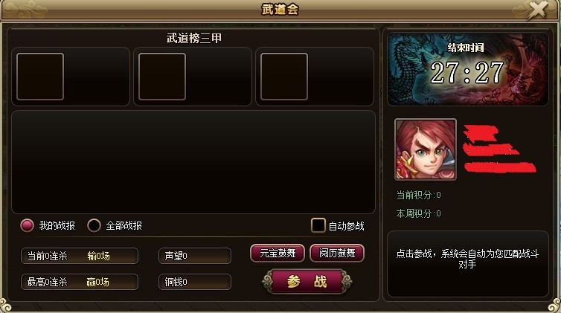Select the 全部战报 radio button
The height and width of the screenshot is (313, 561).
point(94,225)
